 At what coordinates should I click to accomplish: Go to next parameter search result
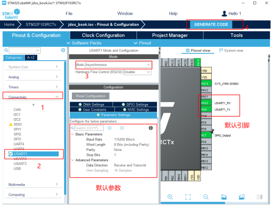pyautogui.click(x=122, y=128)
